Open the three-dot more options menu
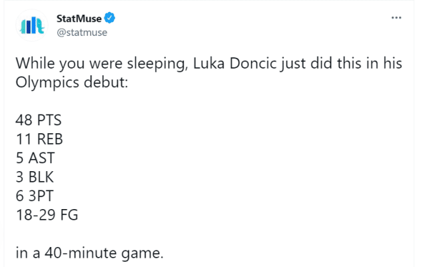427x267 pixels. pyautogui.click(x=397, y=18)
